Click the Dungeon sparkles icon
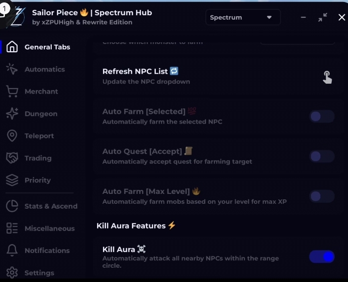This screenshot has width=348, height=282. click(x=12, y=114)
